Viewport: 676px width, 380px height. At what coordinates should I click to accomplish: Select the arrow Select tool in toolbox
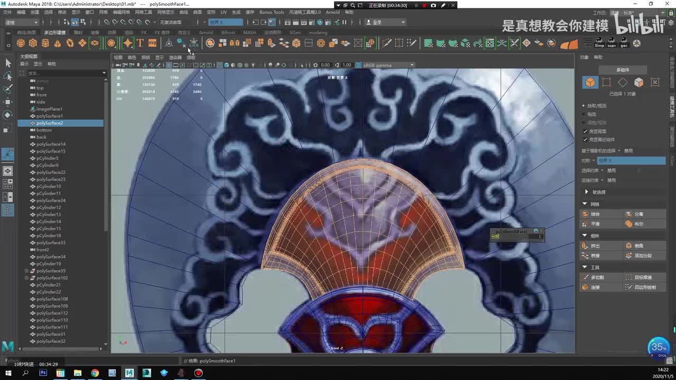[8, 63]
